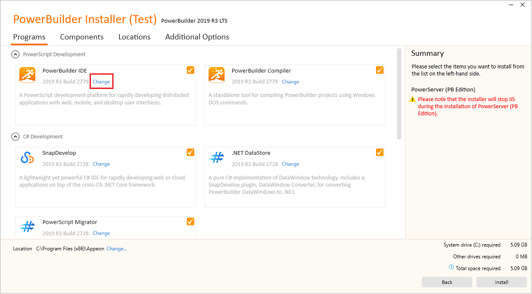The height and width of the screenshot is (294, 532).
Task: Click the PowerBuilder IDE runner icon
Action: (27, 75)
